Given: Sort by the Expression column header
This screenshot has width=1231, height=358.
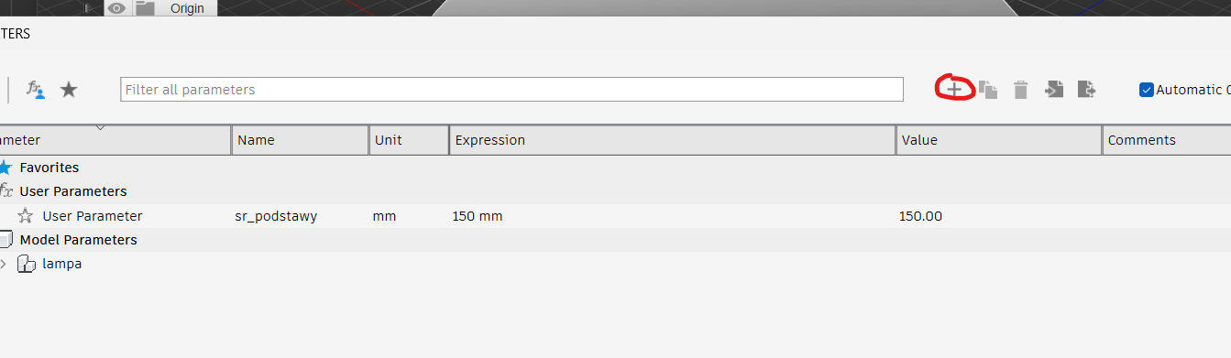Looking at the screenshot, I should pyautogui.click(x=672, y=140).
